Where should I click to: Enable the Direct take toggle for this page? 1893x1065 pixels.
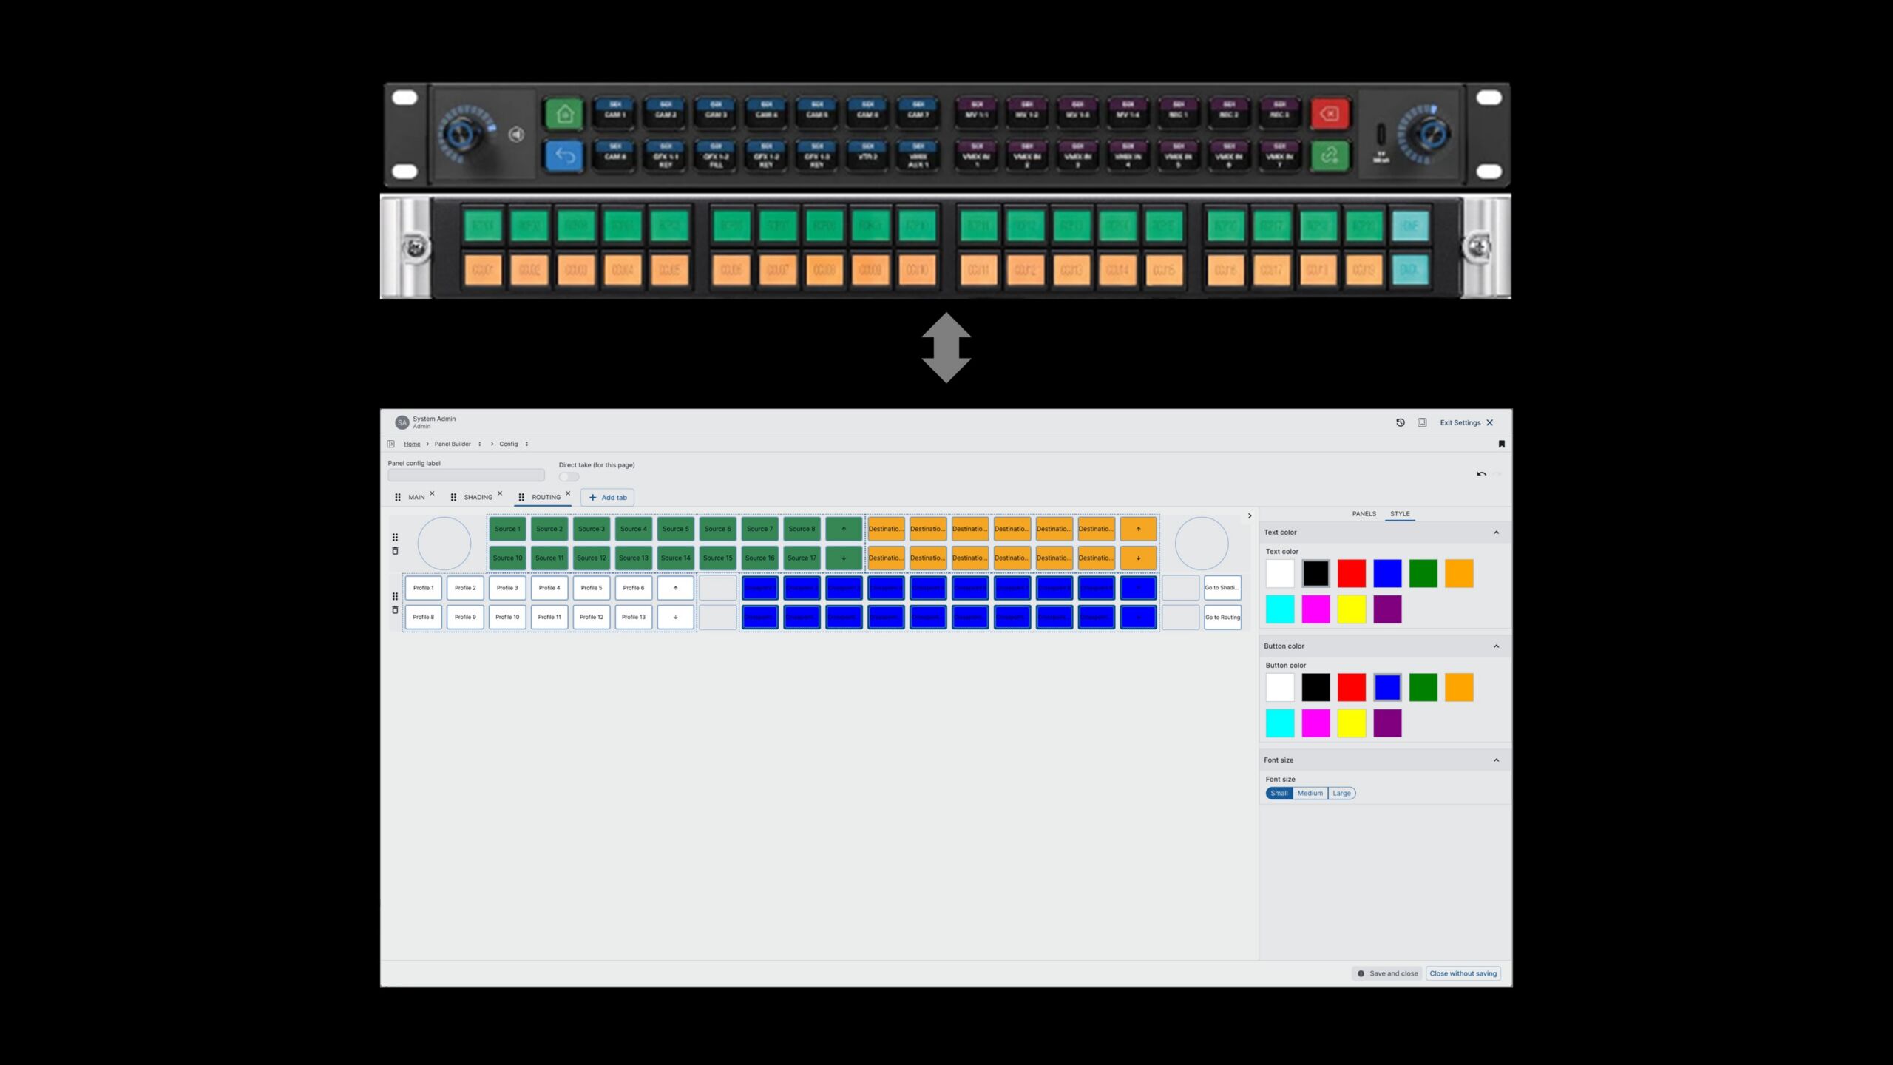(x=569, y=477)
